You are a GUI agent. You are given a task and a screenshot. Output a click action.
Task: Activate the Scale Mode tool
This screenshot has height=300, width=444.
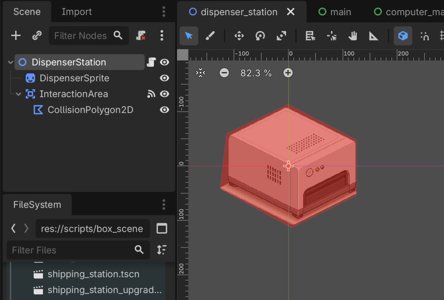[x=281, y=36]
